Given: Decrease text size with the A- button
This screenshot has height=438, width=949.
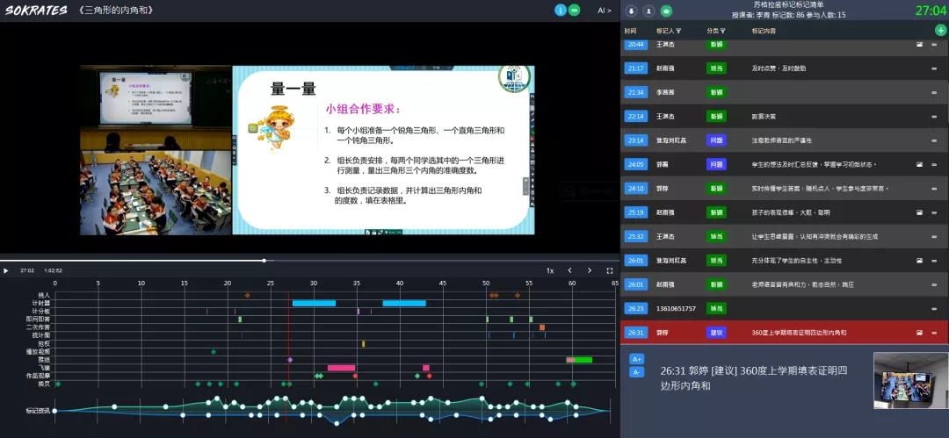Looking at the screenshot, I should tap(637, 372).
